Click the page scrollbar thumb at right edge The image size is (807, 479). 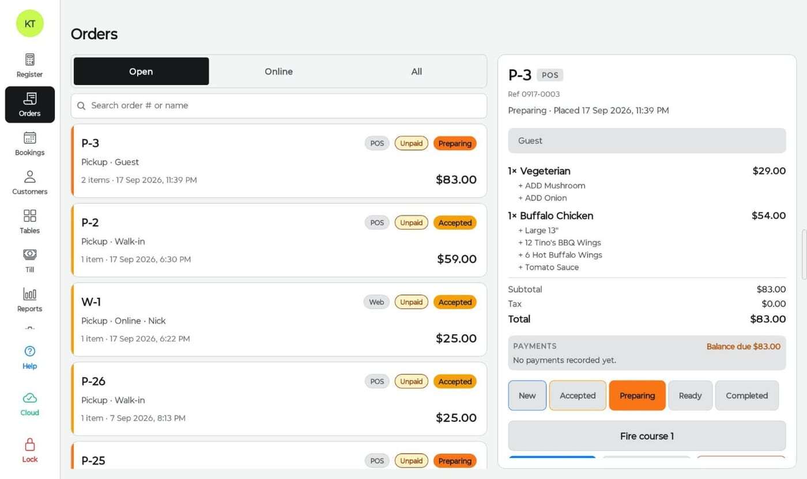click(804, 254)
